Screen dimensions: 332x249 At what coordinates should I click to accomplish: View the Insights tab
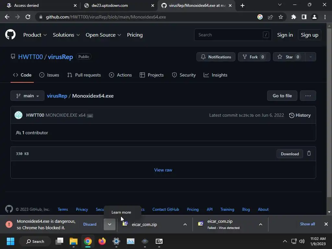215,75
